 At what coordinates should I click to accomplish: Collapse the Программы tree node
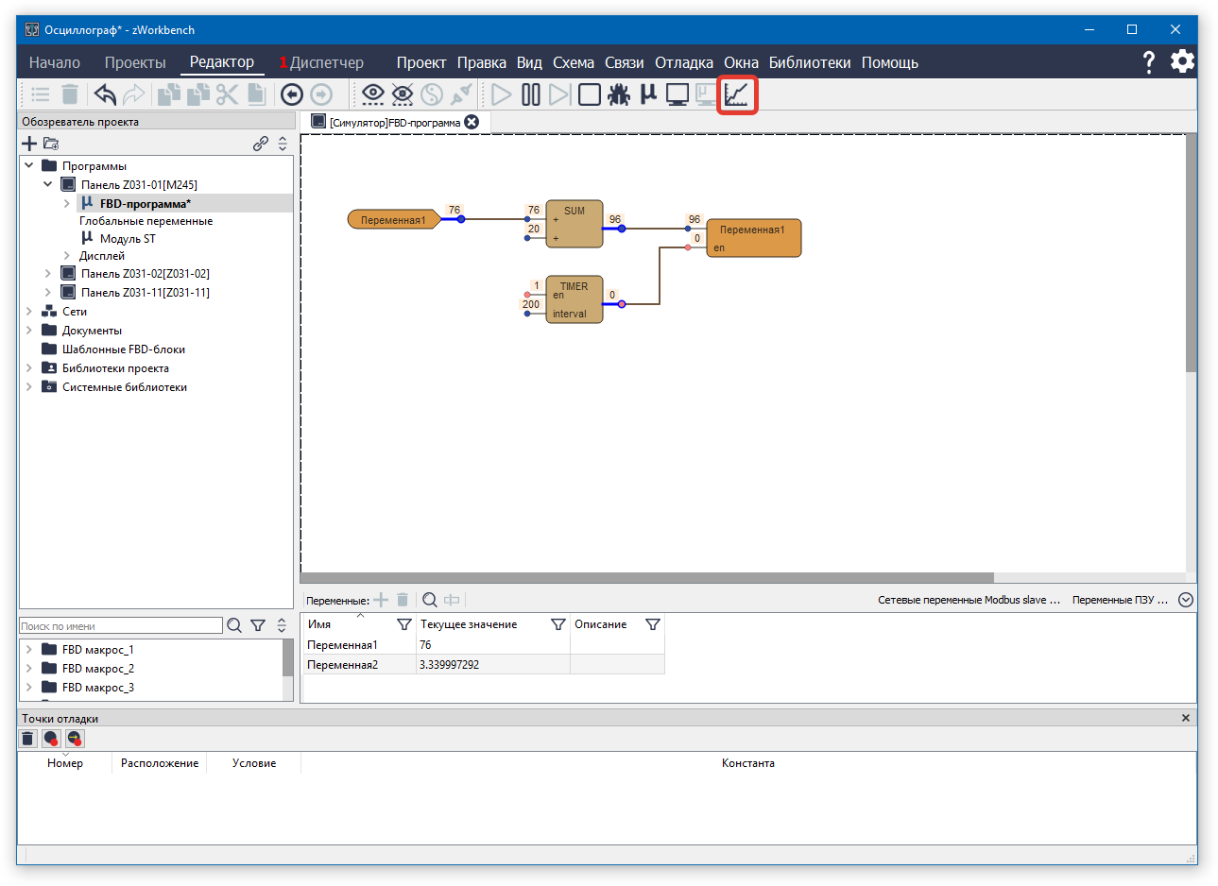point(29,165)
